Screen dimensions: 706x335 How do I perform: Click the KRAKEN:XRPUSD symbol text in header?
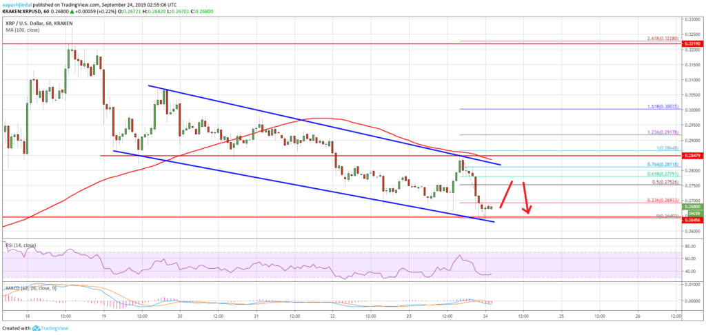tap(27, 12)
